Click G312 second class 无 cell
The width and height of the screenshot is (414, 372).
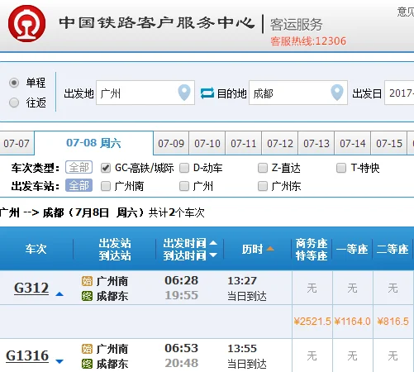tap(393, 288)
